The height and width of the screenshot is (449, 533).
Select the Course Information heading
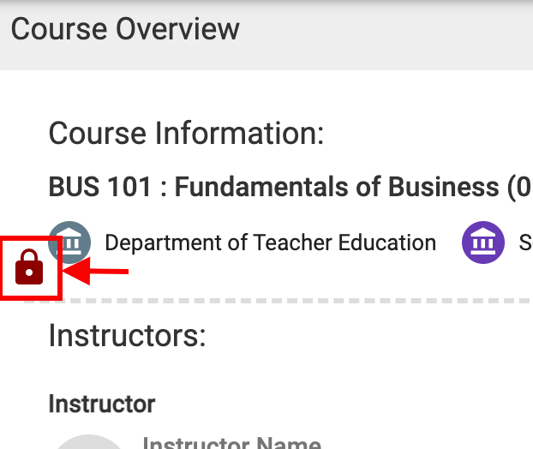click(x=186, y=134)
